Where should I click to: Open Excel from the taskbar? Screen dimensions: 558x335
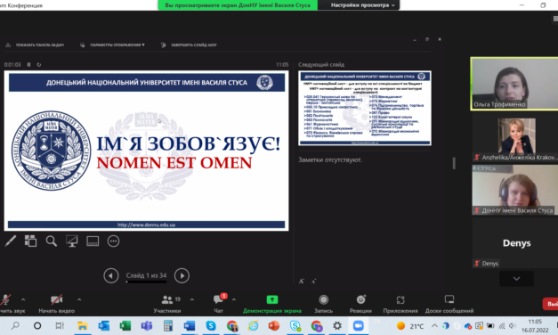125,325
